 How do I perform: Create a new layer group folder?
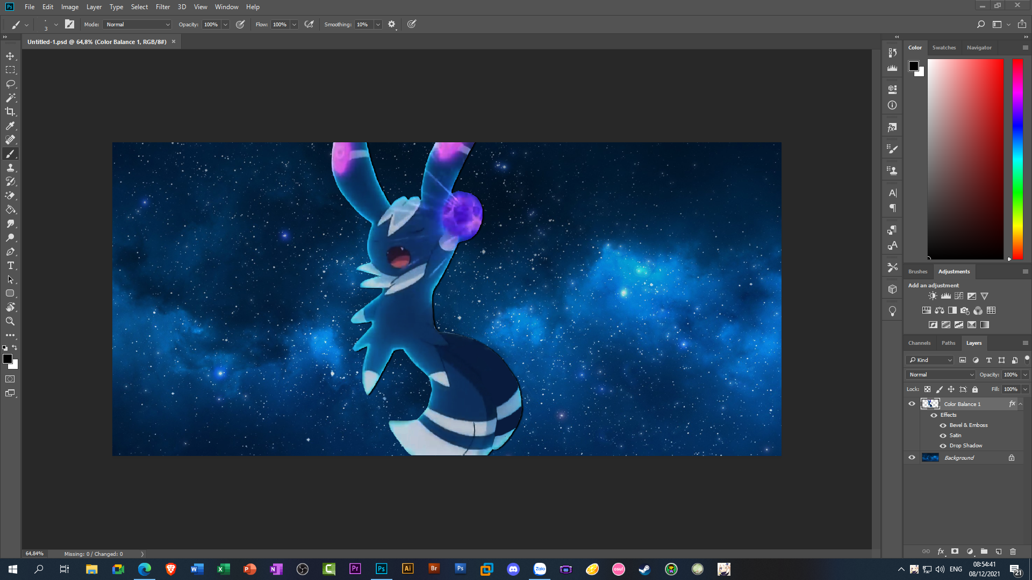(984, 552)
